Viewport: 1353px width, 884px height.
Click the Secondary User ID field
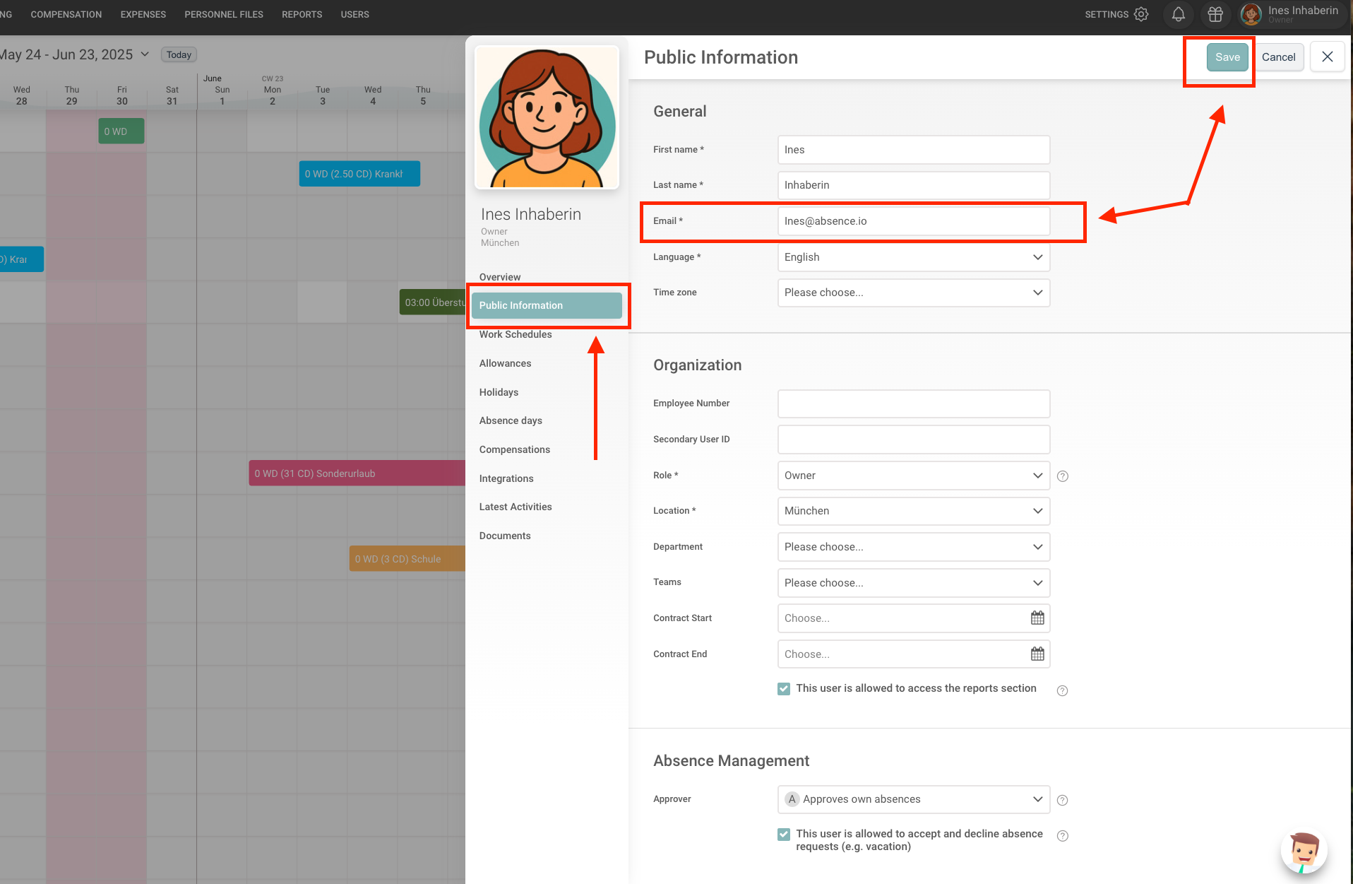point(914,440)
